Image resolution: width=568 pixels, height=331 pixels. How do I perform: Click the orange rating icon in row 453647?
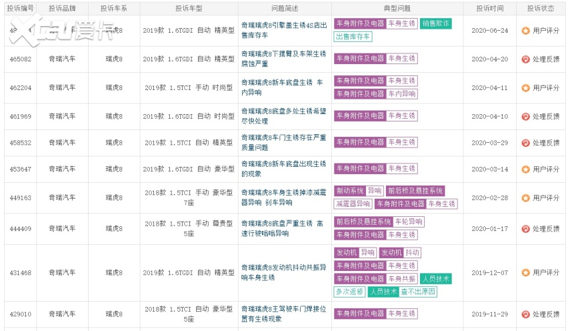pyautogui.click(x=525, y=170)
